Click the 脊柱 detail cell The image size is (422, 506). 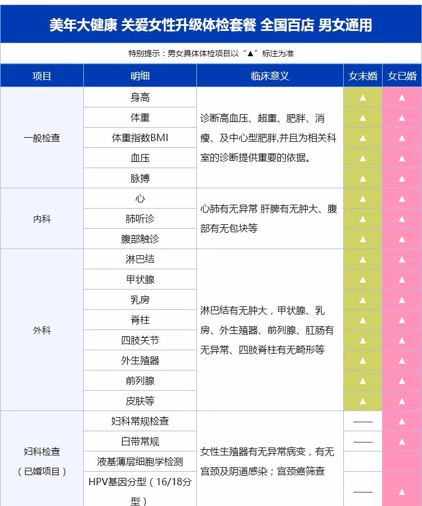(140, 320)
